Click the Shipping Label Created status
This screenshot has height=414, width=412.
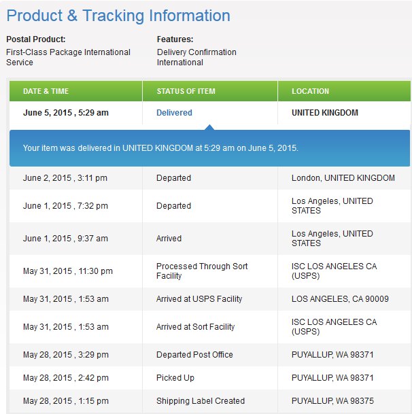(201, 401)
